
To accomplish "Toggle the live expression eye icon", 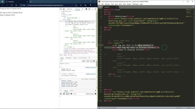I will tap(71, 94).
